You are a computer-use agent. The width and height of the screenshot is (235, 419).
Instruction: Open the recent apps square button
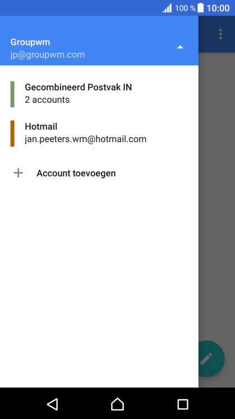(183, 404)
